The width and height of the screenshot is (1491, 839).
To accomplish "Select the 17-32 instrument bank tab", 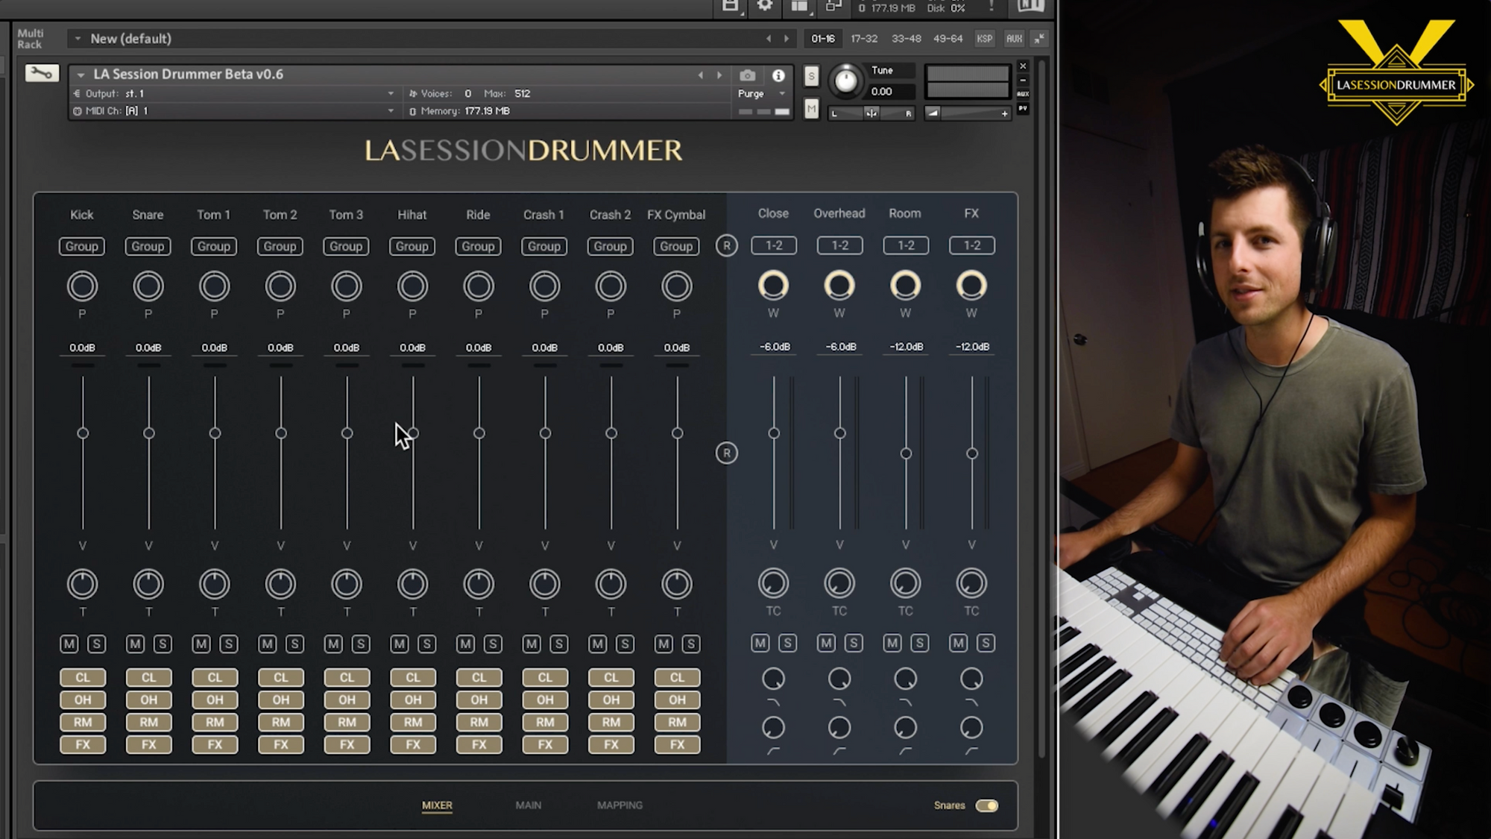I will (x=865, y=39).
